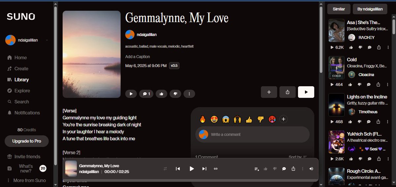Image resolution: width=396 pixels, height=187 pixels.
Task: Open Search in sidebar
Action: [18, 102]
